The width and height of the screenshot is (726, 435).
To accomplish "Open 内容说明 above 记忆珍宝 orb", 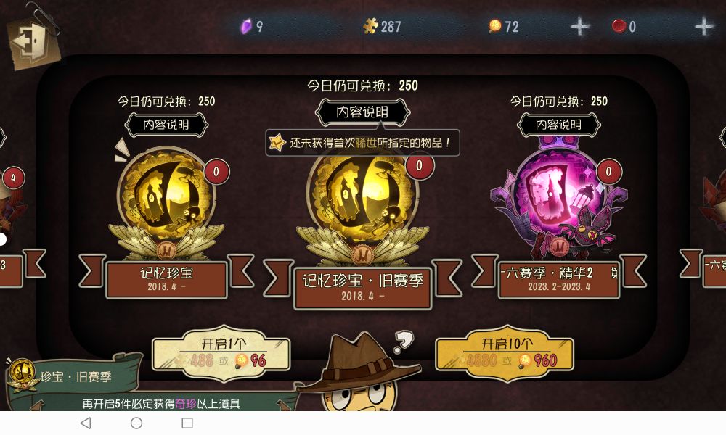I will tap(166, 125).
